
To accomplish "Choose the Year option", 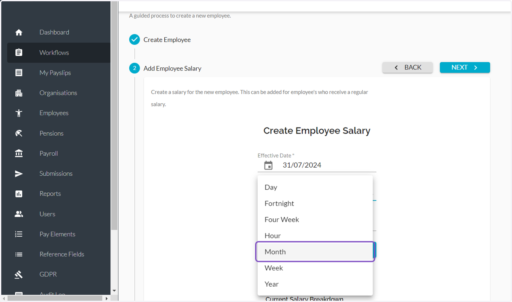I will [315, 284].
